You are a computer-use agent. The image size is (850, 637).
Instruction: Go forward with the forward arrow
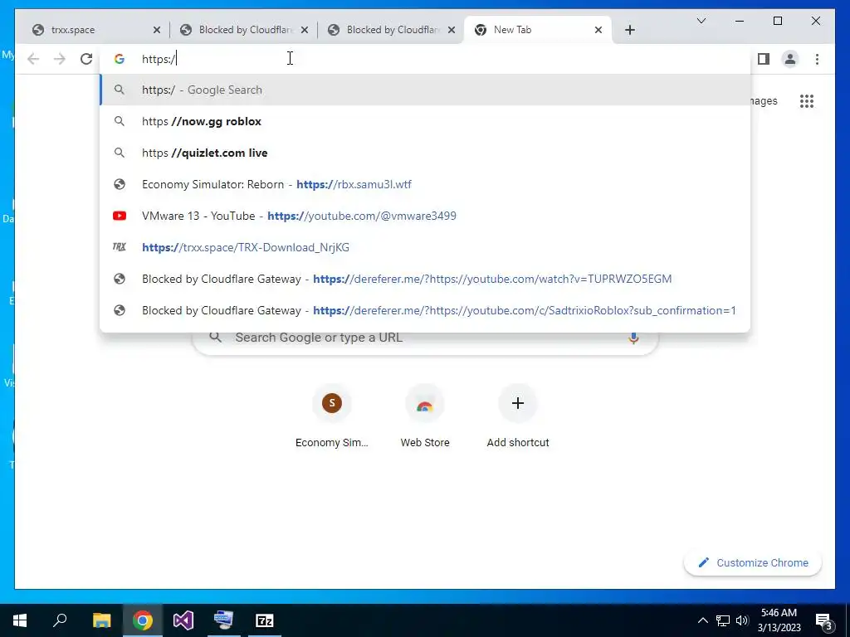(x=60, y=59)
